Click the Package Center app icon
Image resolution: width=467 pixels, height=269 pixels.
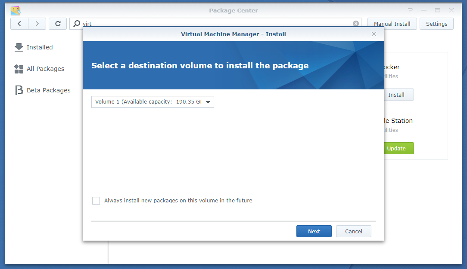(x=16, y=10)
